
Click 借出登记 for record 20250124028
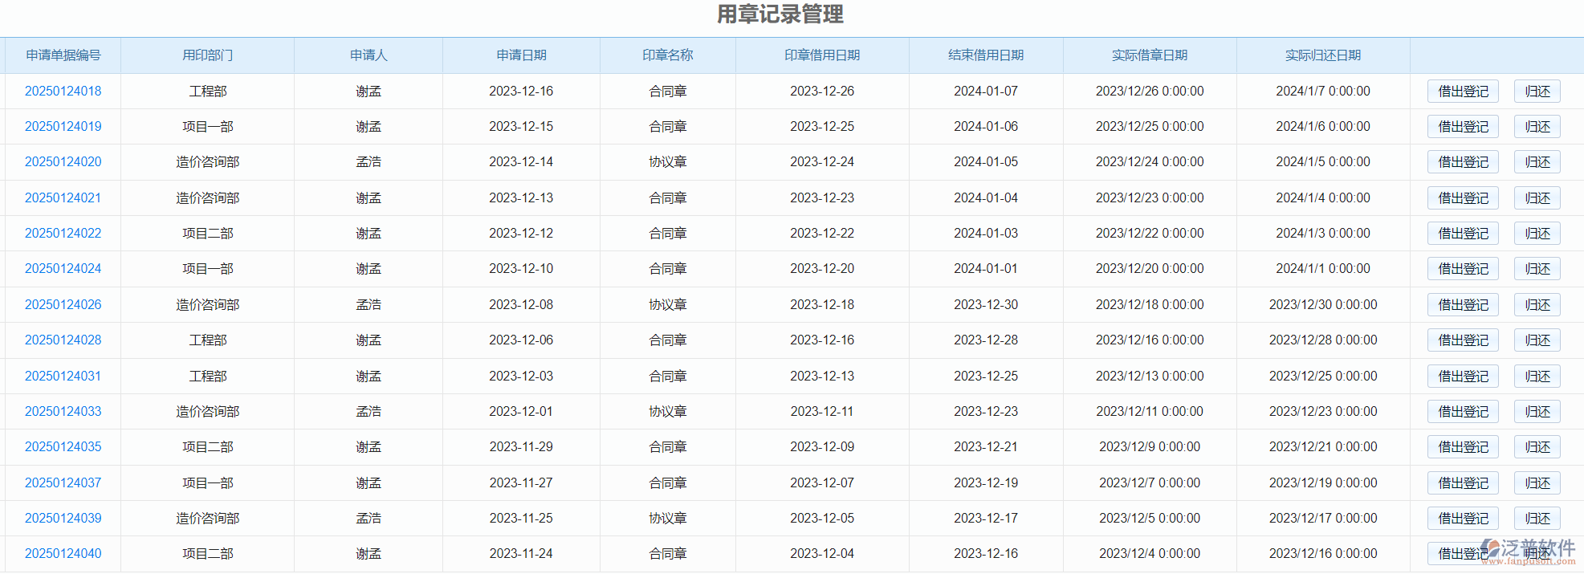click(1463, 340)
